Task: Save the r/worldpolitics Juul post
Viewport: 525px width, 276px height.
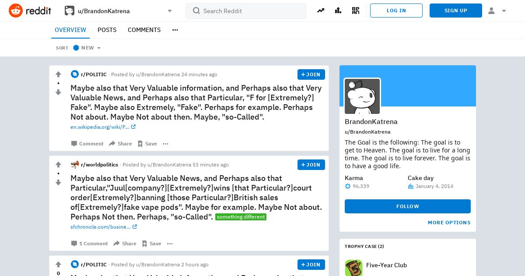Action: 151,244
